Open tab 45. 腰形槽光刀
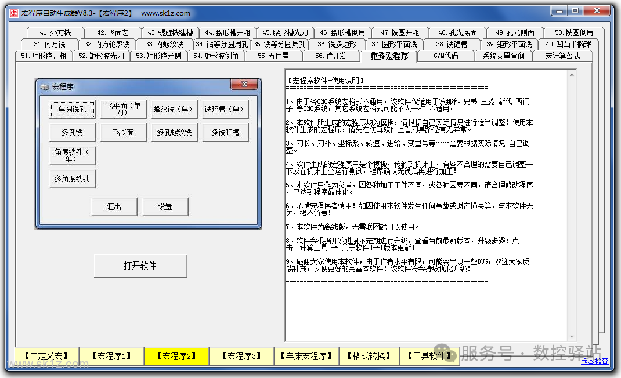Viewport: 621px width, 378px height. click(285, 32)
